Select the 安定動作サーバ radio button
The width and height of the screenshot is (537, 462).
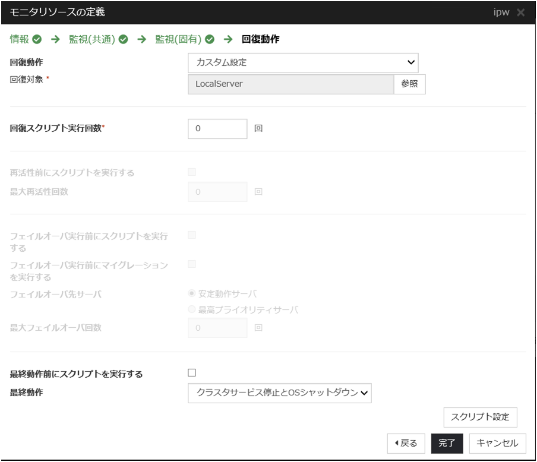coord(192,293)
